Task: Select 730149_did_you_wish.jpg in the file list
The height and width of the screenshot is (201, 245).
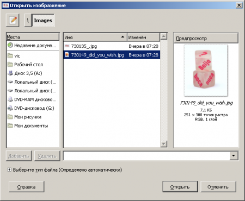Action: [112, 55]
